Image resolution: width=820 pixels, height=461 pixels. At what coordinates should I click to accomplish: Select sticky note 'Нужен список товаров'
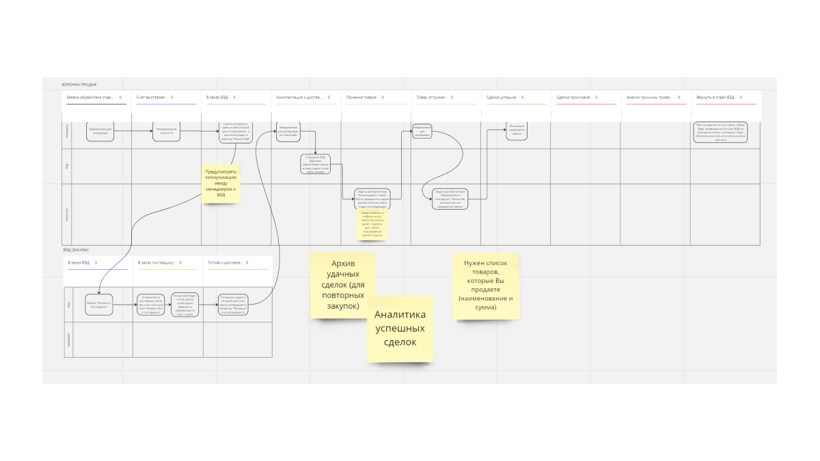click(485, 285)
